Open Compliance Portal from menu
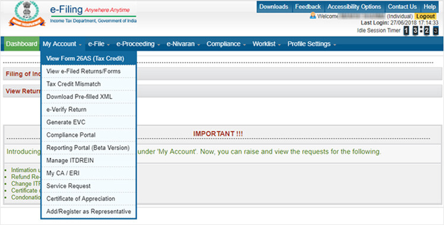Screen dimensions: 444x225 pyautogui.click(x=88, y=135)
